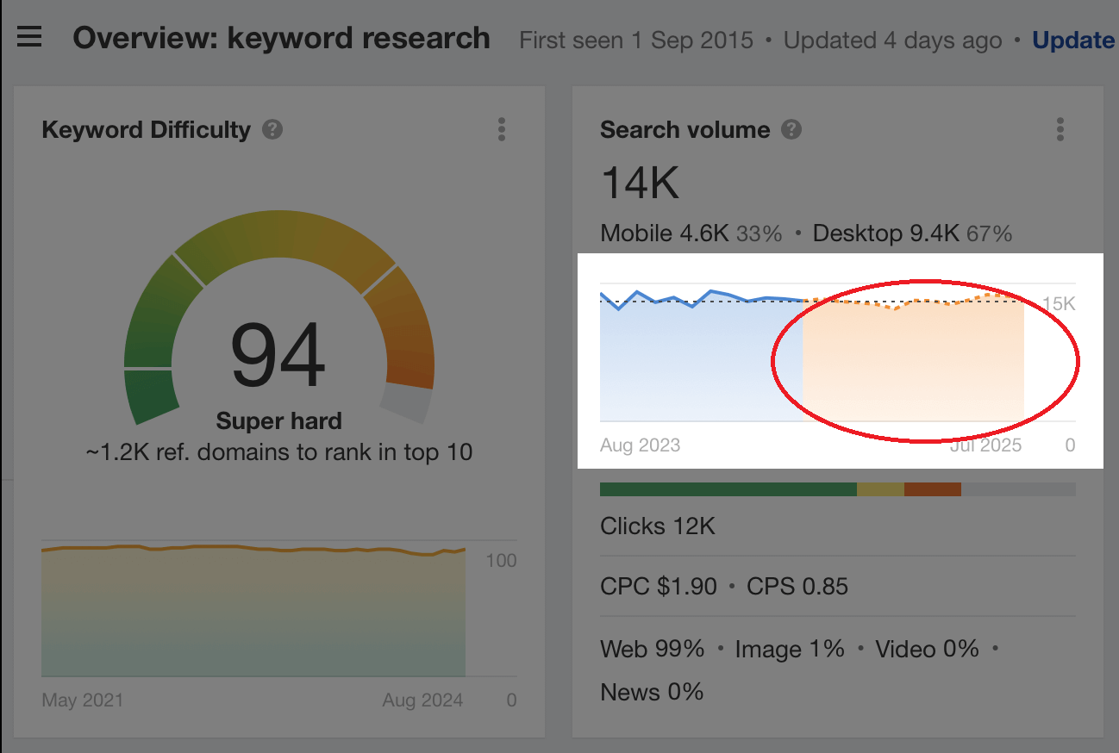
Task: Click the Update link
Action: (x=1073, y=40)
